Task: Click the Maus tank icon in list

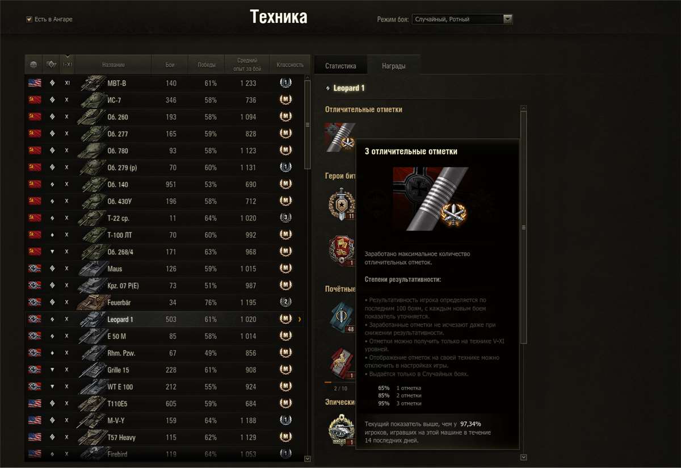Action: [91, 269]
